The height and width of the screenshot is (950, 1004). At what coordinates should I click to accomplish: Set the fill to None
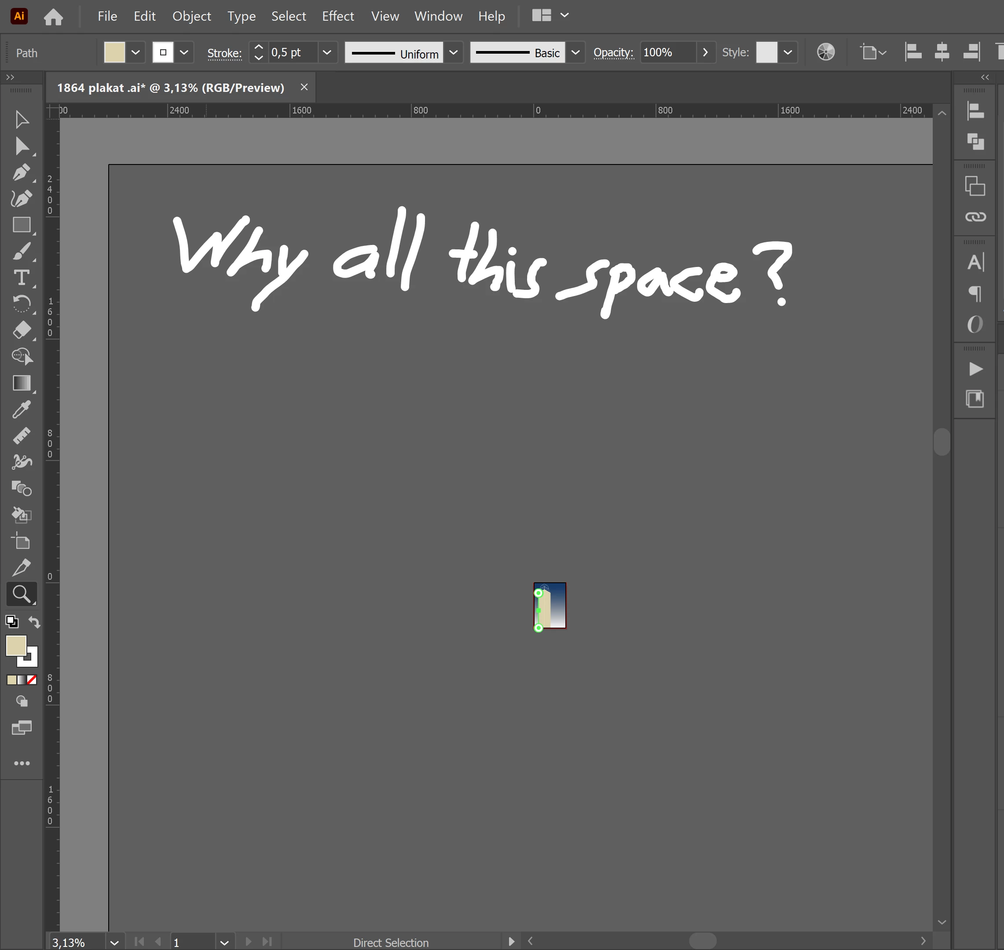click(x=32, y=680)
